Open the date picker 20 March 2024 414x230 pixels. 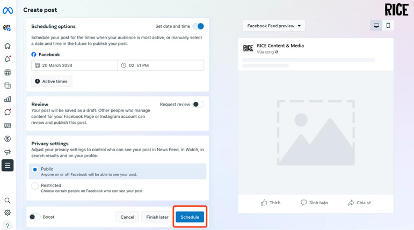[x=75, y=65]
